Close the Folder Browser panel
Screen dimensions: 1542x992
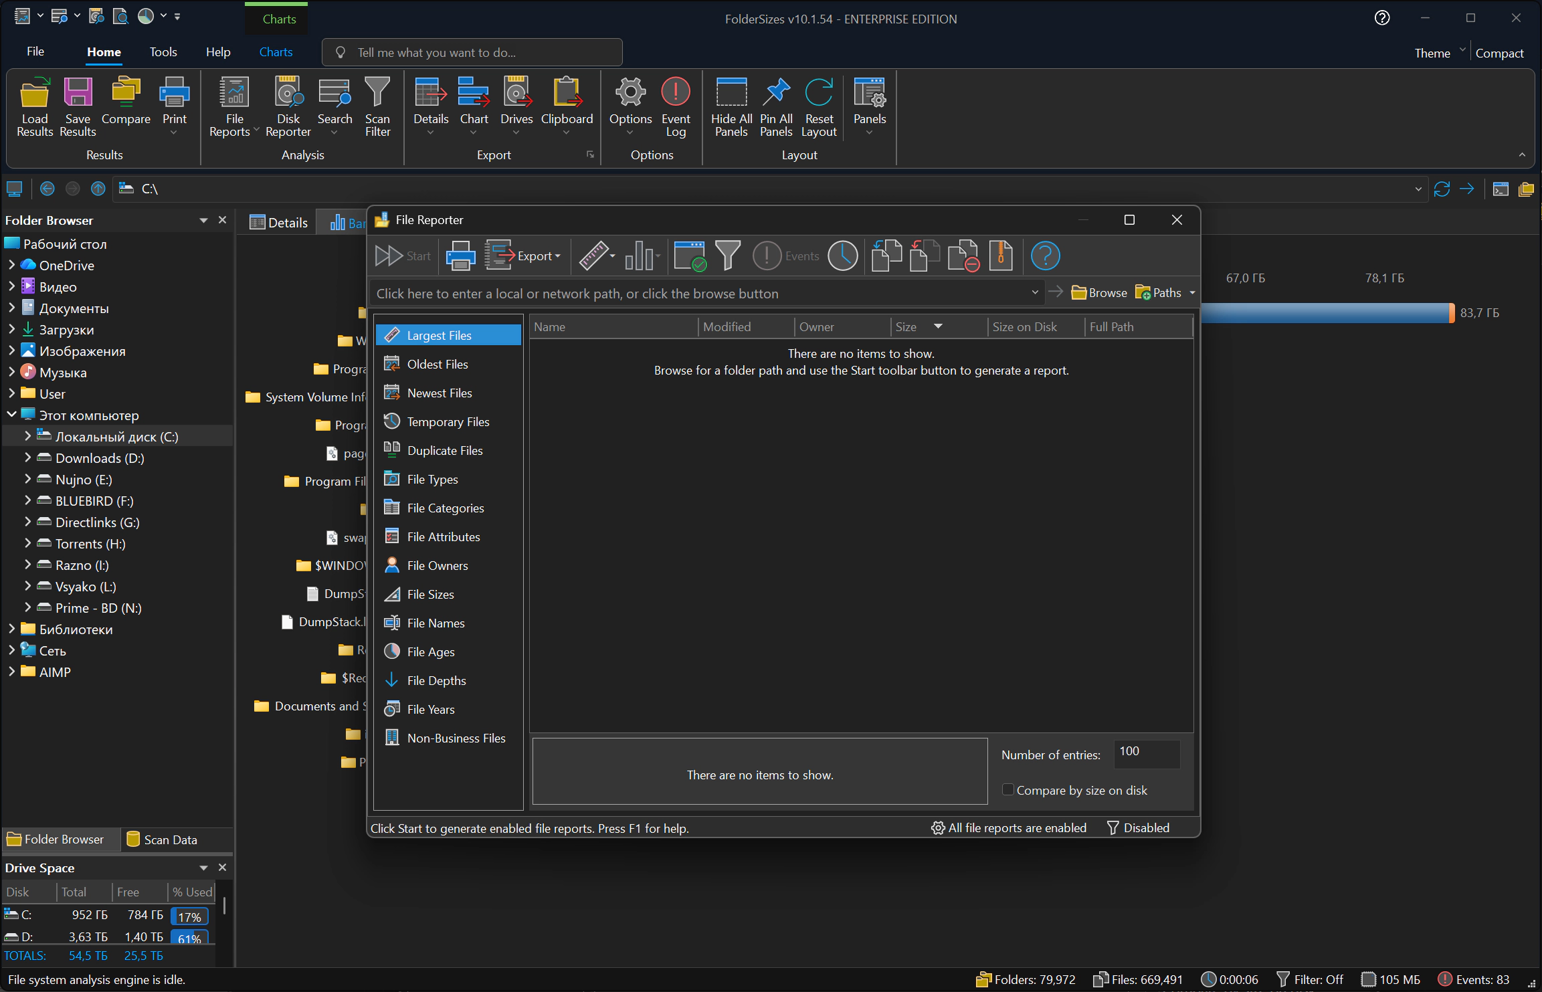(223, 220)
